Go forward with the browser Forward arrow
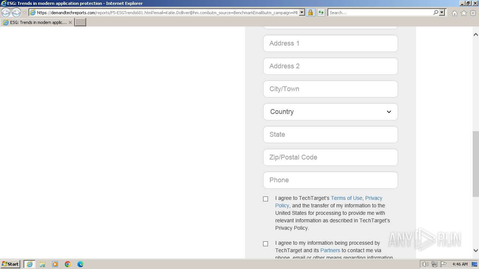The width and height of the screenshot is (479, 269). point(16,13)
